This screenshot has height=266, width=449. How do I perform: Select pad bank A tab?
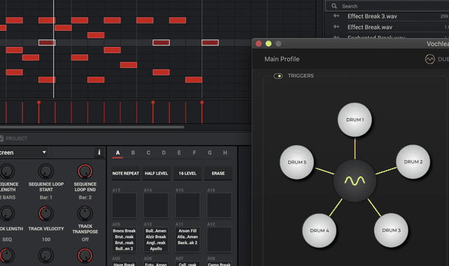(117, 153)
